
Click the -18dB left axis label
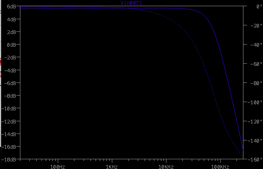[9, 160]
